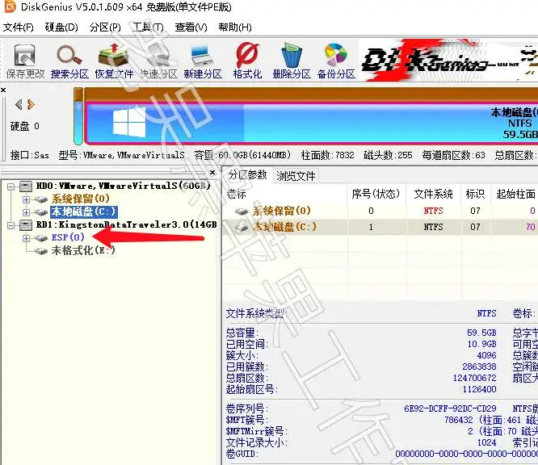Select RD1:KingstonDataTraveler3.0 disk in tree

(126, 224)
